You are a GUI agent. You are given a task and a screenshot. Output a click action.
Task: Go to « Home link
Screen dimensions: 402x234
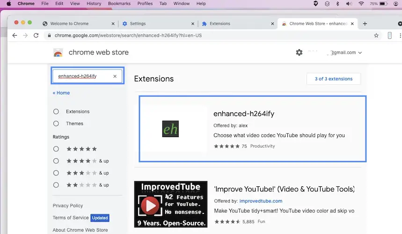pyautogui.click(x=61, y=93)
